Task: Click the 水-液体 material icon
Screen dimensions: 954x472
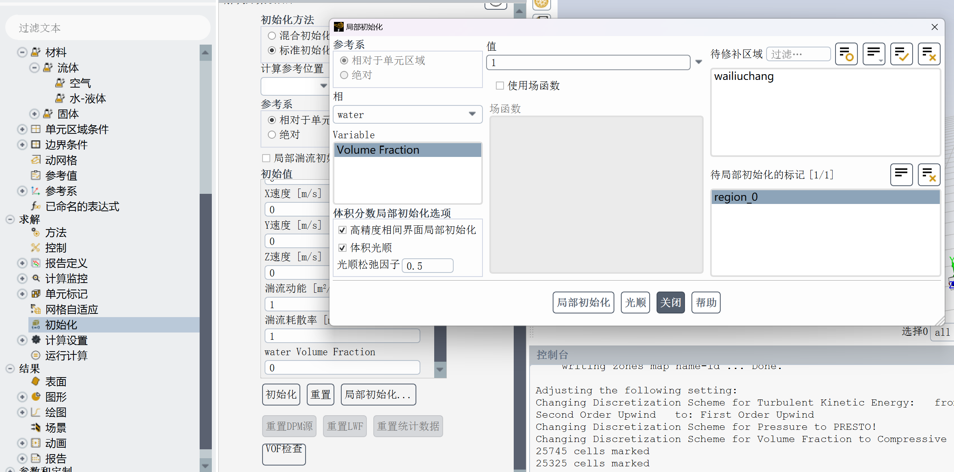Action: point(60,99)
